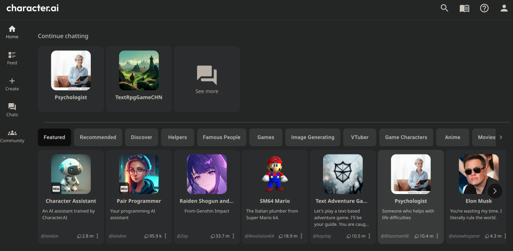Click the Pair Programmer title
This screenshot has width=513, height=251.
click(139, 201)
